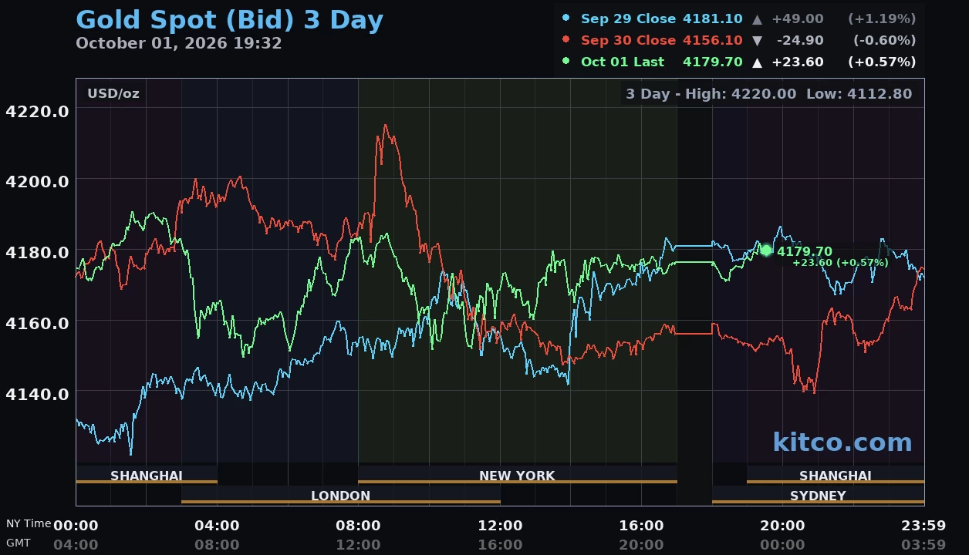969x555 pixels.
Task: Click the "Oct 01 Last" legend label
Action: (x=622, y=62)
